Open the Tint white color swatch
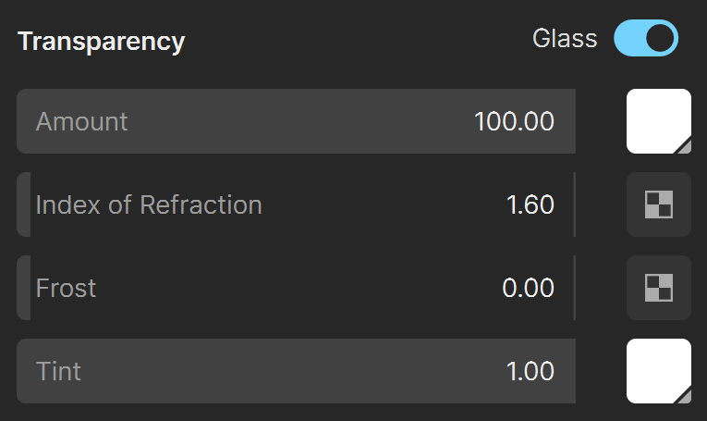The height and width of the screenshot is (421, 707). 659,371
